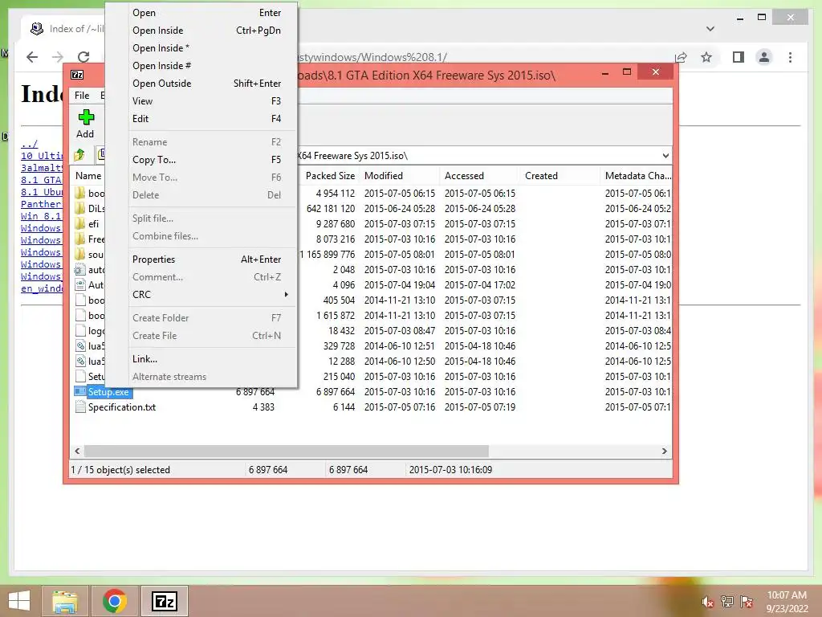Click the ../ parent directory link
Viewport: 822px width, 617px height.
coord(29,143)
